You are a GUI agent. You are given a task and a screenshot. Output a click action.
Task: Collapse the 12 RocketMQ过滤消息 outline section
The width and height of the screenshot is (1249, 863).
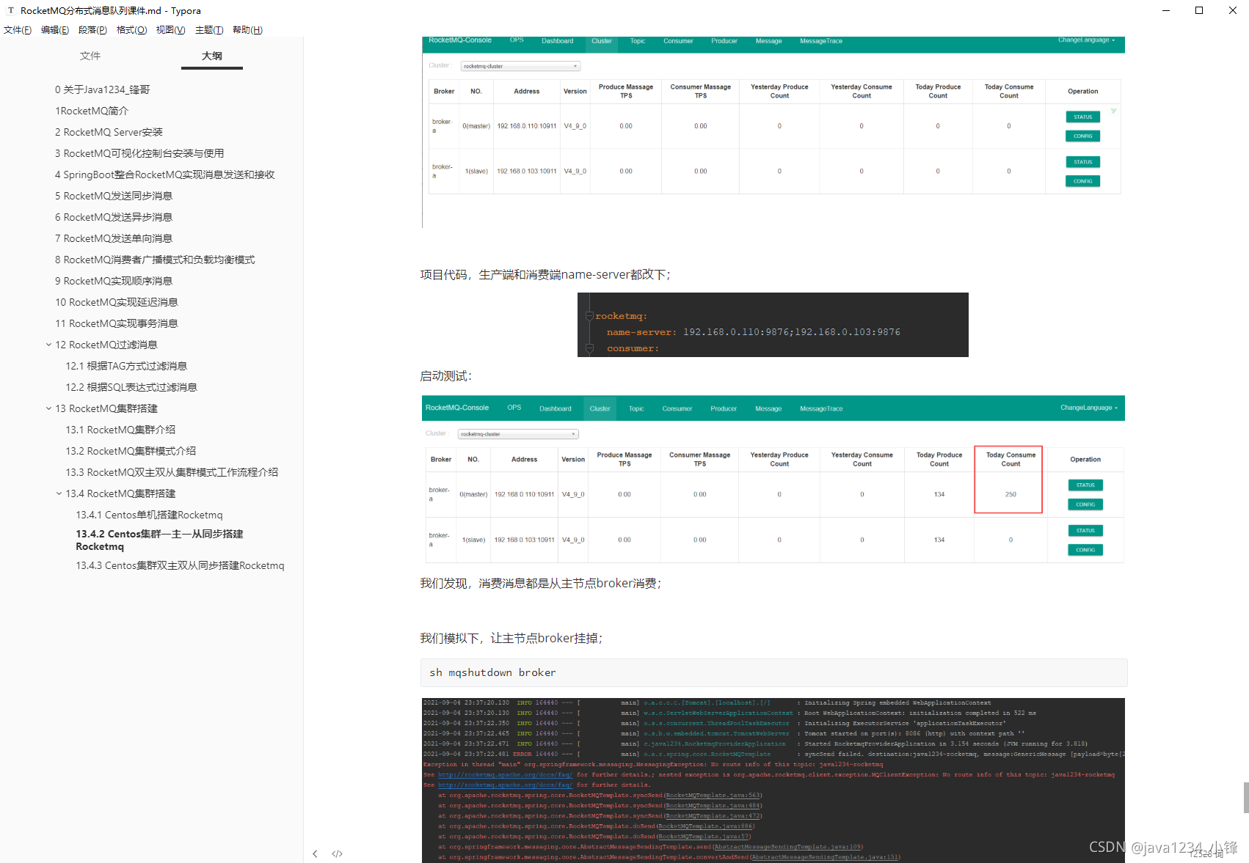tap(48, 345)
